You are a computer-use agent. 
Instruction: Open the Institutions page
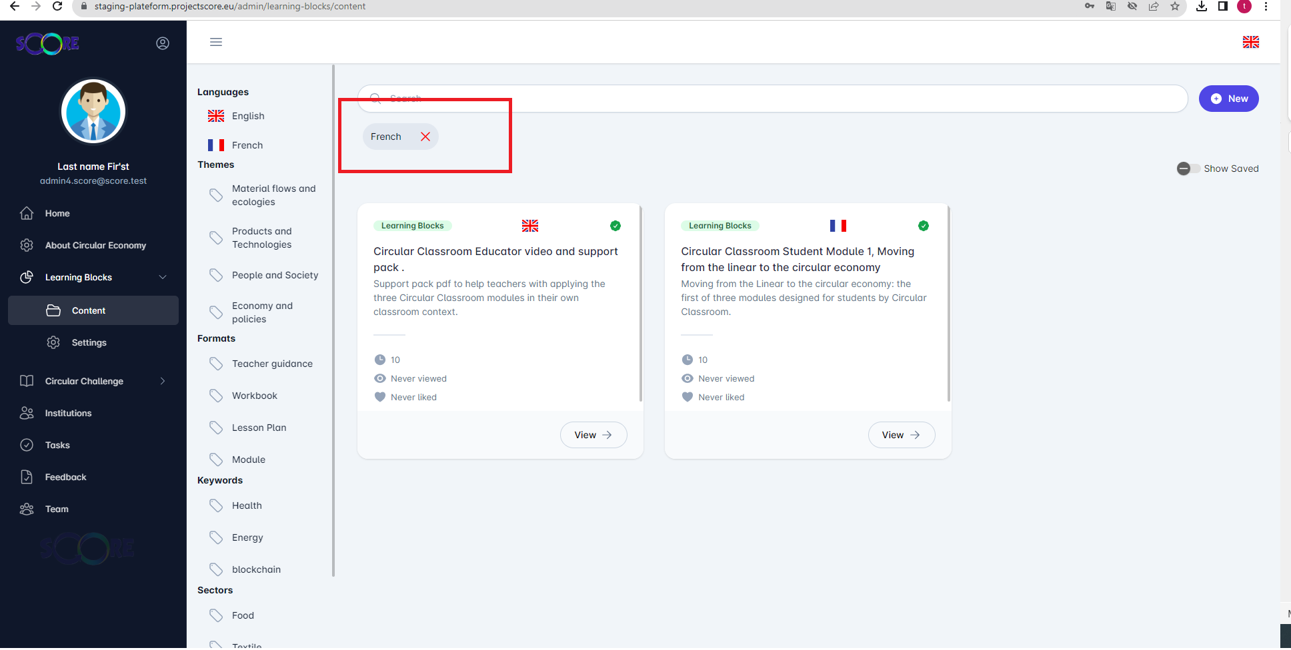pos(68,413)
